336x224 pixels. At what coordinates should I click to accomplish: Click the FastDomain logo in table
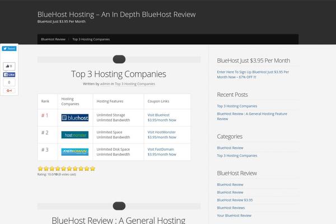[x=75, y=152]
